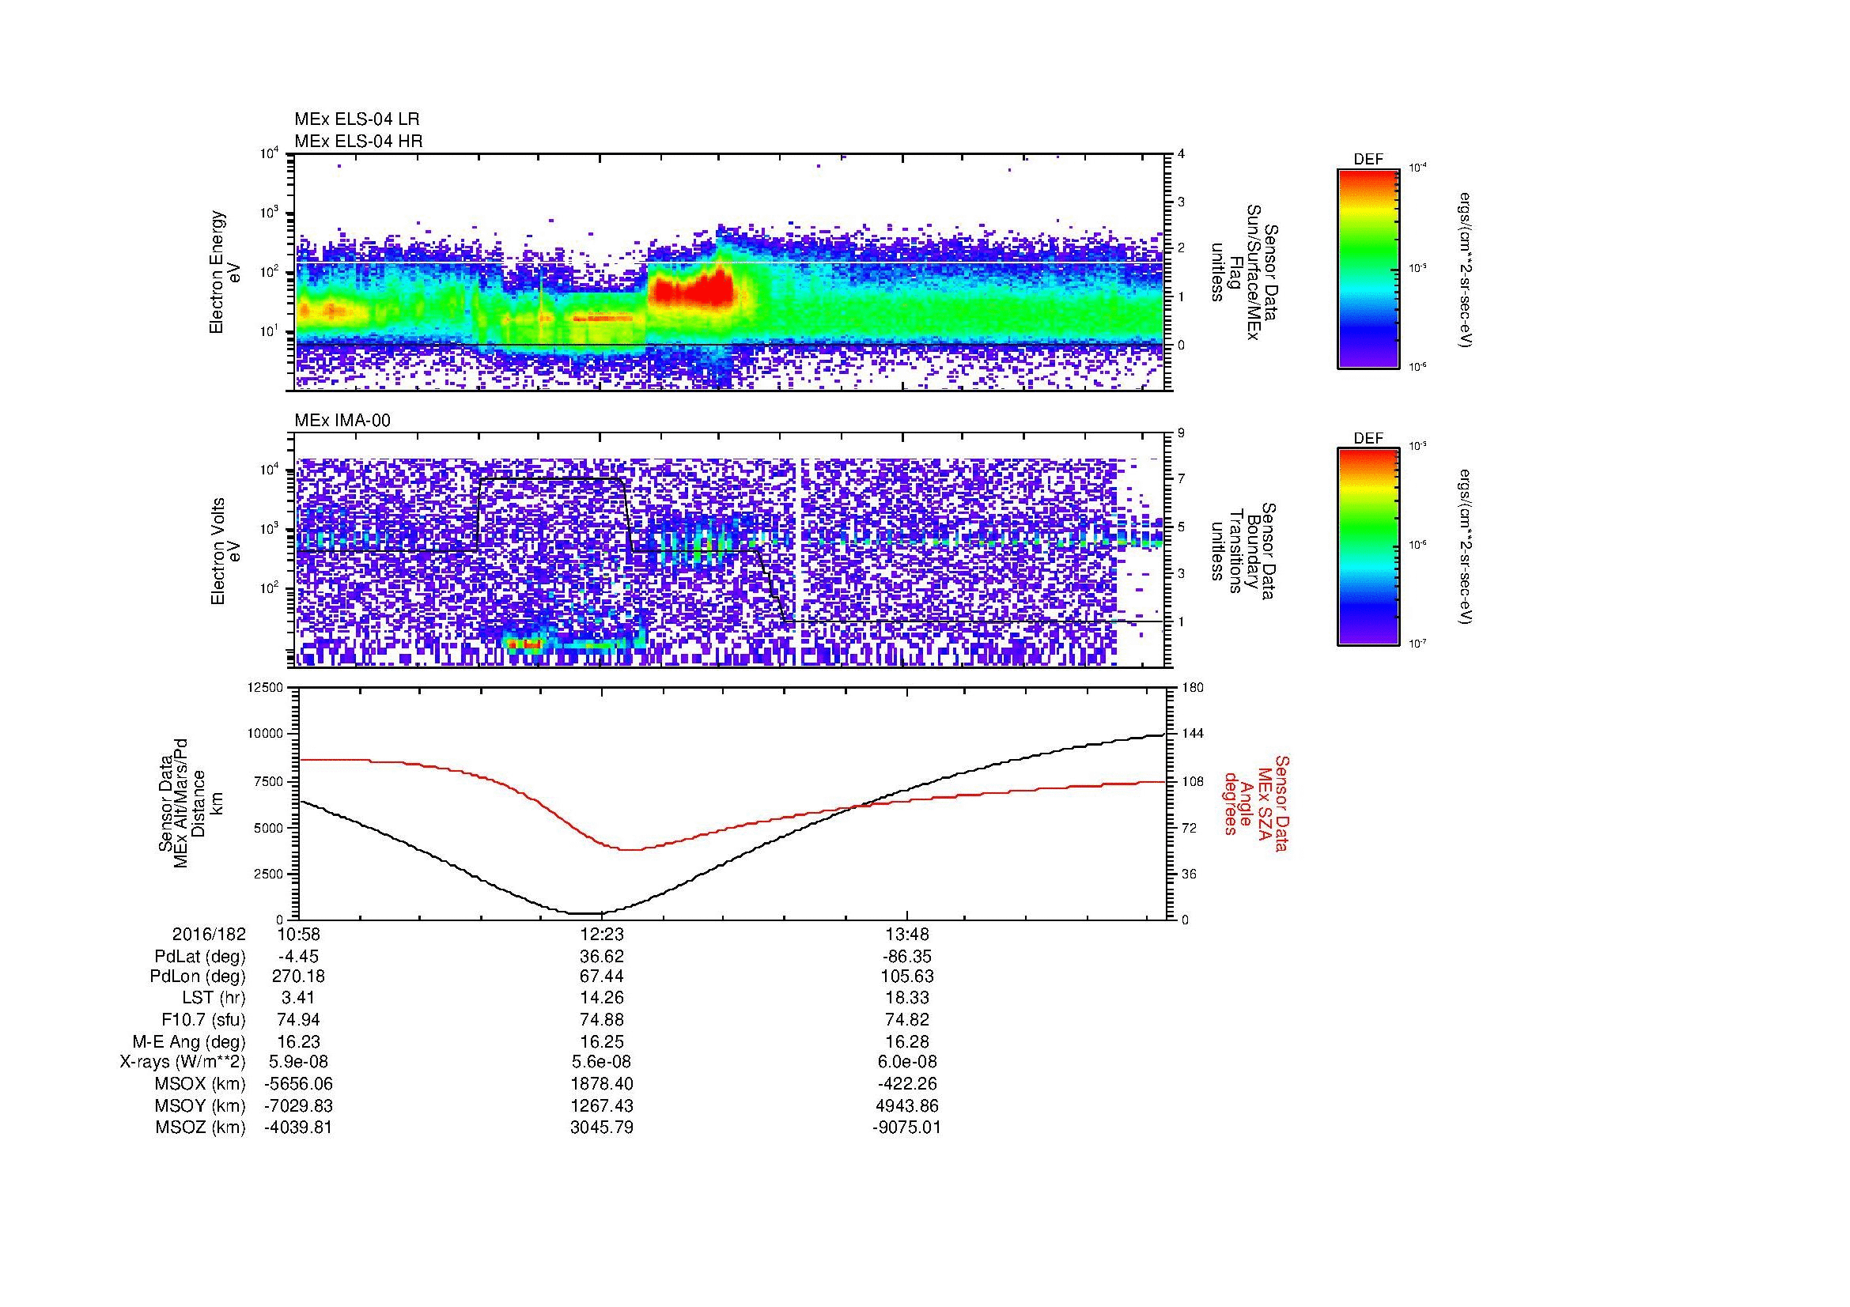Click the 'MEx ELS-04 HR' panel title
Screen dimensions: 1850x1307
358,141
